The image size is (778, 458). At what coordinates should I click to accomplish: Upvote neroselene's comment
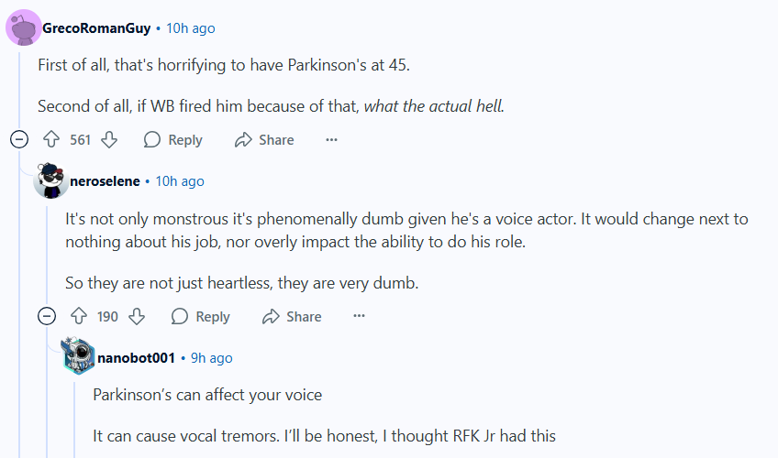point(79,317)
